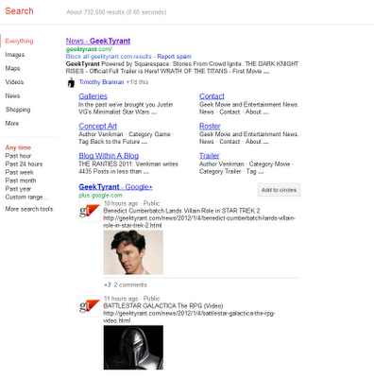Screen dimensions: 374x378
Task: Filter results to Past 24 hours
Action: 24,163
